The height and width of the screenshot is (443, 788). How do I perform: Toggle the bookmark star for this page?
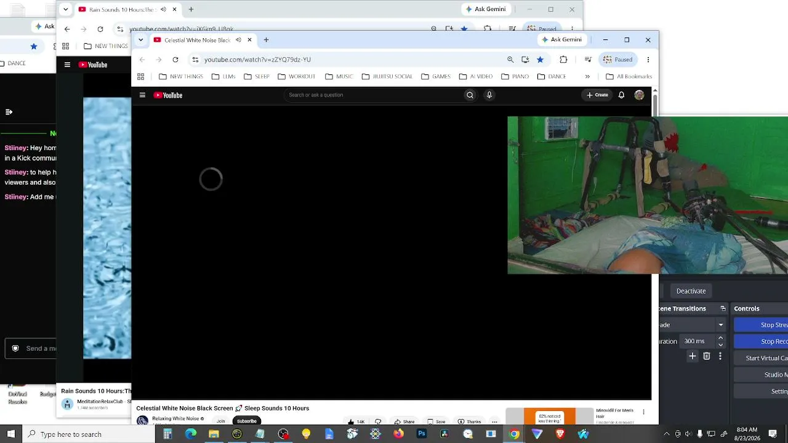[x=540, y=60]
